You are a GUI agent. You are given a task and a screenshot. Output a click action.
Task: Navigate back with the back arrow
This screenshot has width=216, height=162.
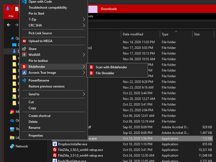click(x=8, y=25)
